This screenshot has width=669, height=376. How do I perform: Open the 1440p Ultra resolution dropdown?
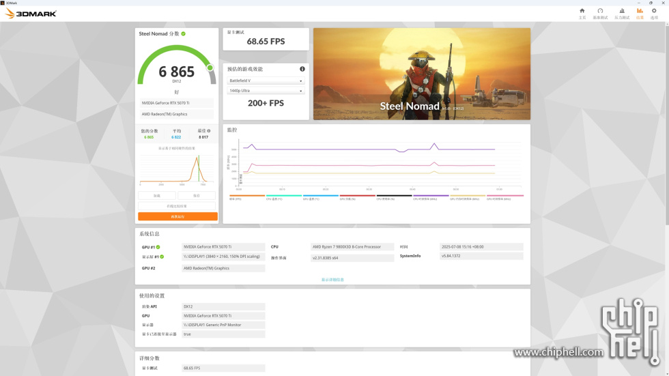pos(266,90)
